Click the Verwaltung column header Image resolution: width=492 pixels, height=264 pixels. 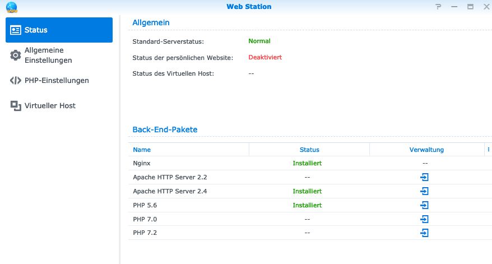(x=426, y=150)
